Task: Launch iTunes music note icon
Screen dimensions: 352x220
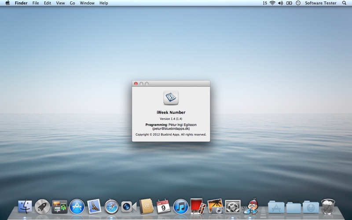Action: [181, 206]
